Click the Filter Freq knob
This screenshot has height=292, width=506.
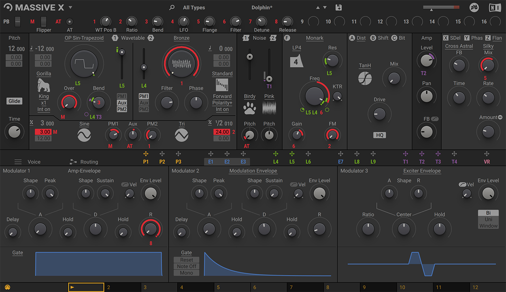coord(314,95)
